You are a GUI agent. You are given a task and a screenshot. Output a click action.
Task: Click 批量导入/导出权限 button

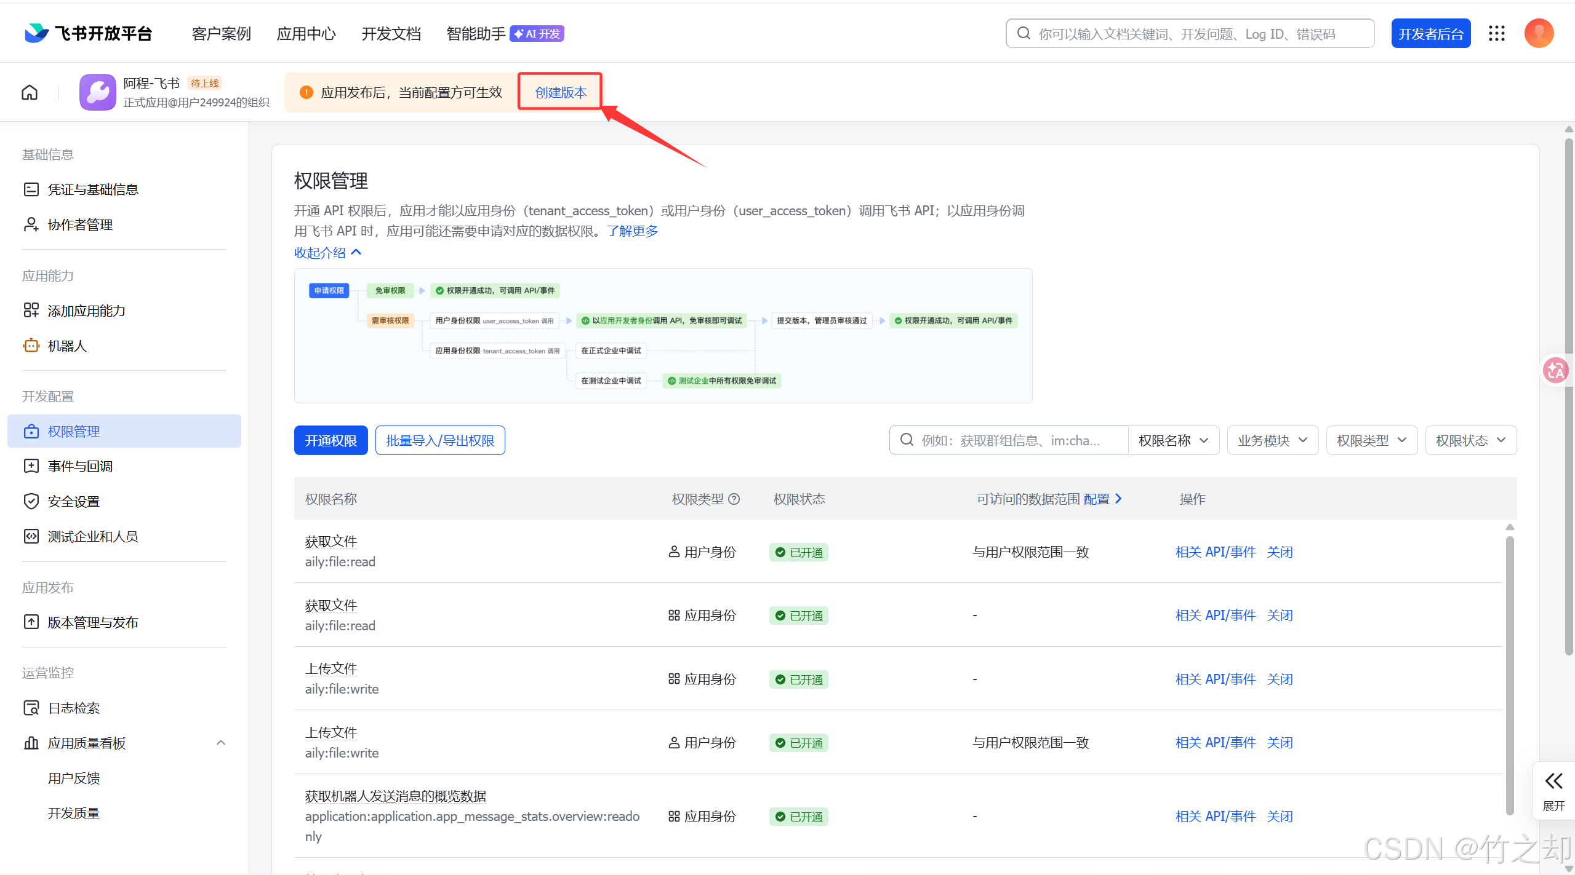coord(439,440)
